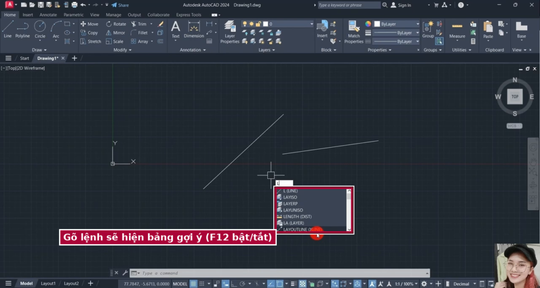Toggle ortho mode in status bar

tap(234, 284)
